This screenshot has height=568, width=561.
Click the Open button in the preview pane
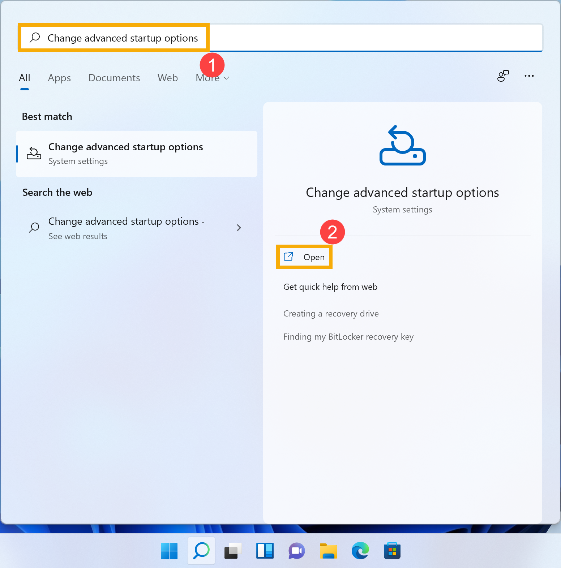coord(304,257)
